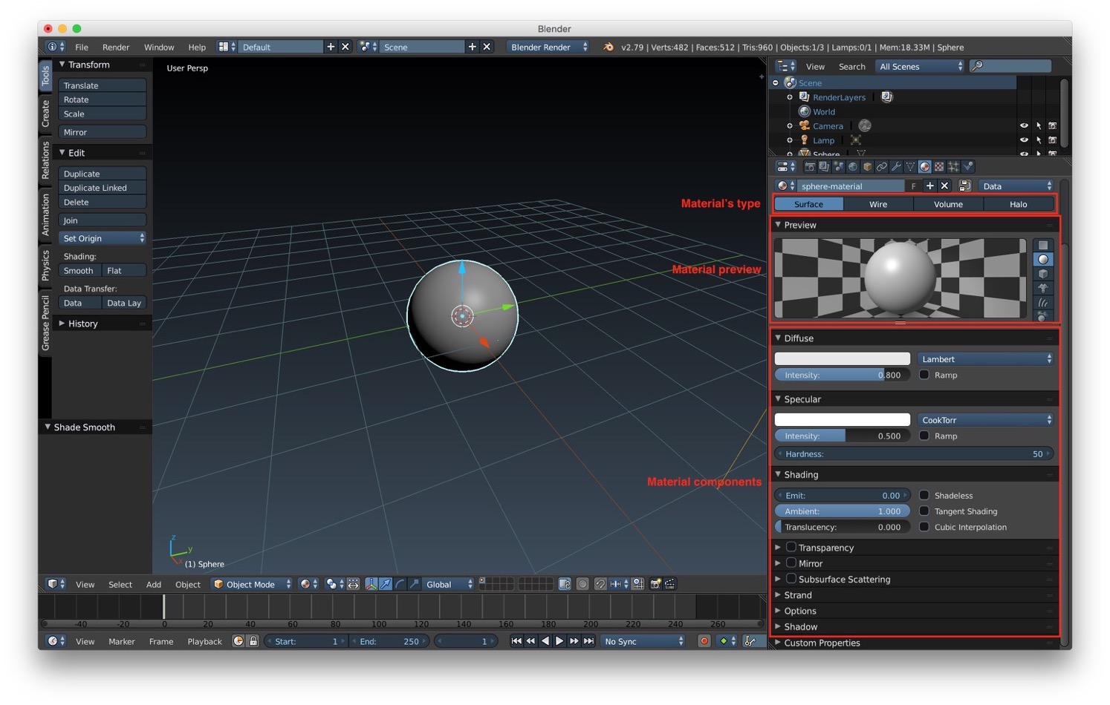Open the Constraints chain-link properties tab

pyautogui.click(x=882, y=167)
